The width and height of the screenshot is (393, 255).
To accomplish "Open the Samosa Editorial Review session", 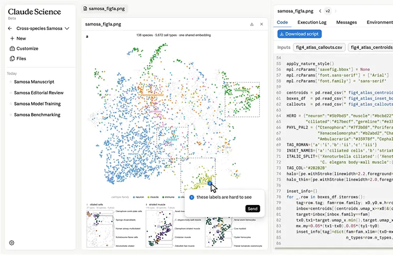I will [x=39, y=93].
